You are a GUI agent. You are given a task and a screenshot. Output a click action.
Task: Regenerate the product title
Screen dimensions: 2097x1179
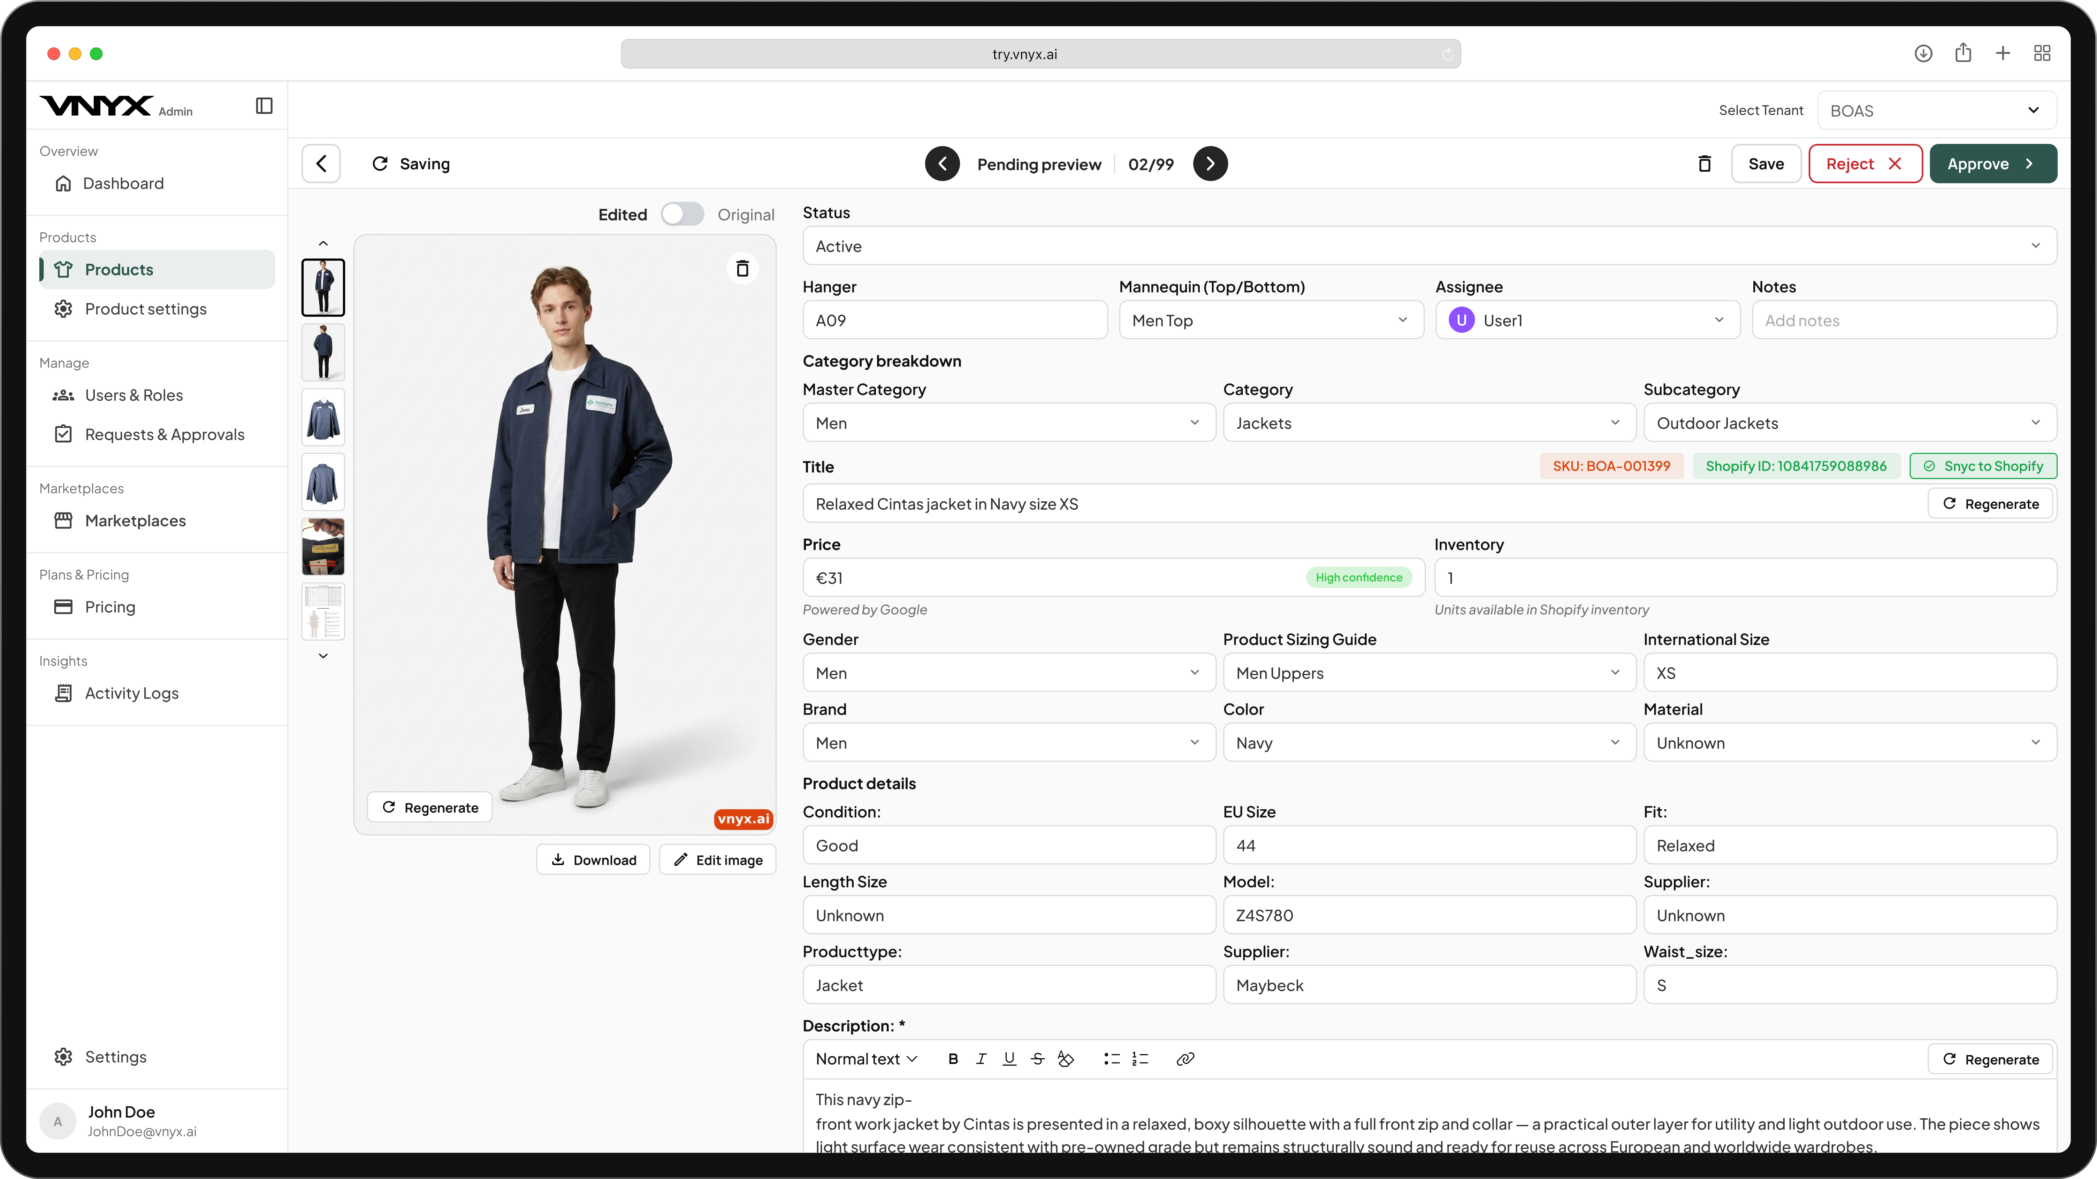[1990, 504]
